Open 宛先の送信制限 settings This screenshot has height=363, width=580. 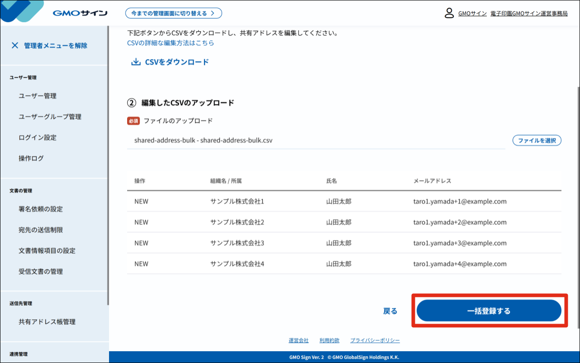[x=41, y=230]
